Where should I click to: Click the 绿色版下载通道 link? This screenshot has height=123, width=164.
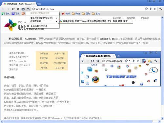[11, 118]
